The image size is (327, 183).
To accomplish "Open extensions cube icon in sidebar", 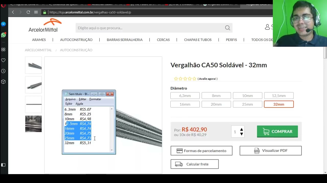I will click(3, 82).
